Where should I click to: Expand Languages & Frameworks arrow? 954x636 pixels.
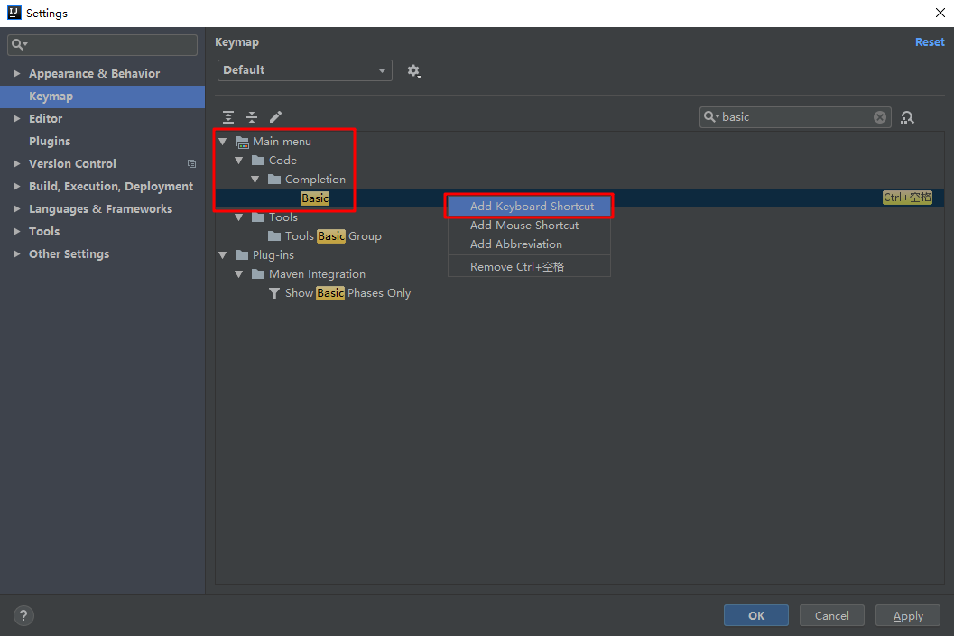pyautogui.click(x=16, y=208)
